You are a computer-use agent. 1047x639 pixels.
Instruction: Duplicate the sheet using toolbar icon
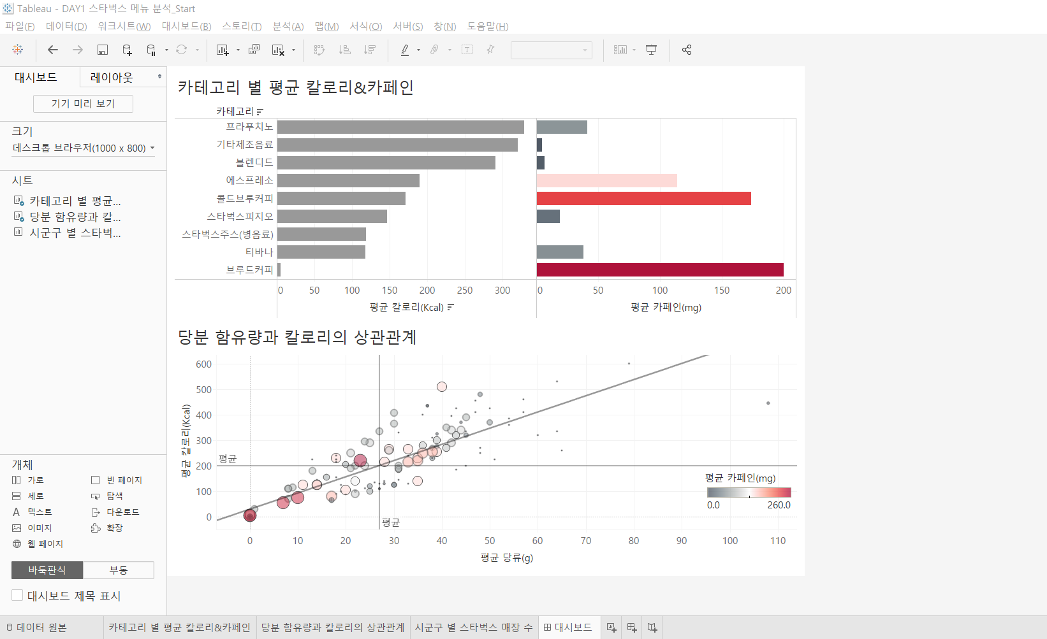click(x=254, y=50)
